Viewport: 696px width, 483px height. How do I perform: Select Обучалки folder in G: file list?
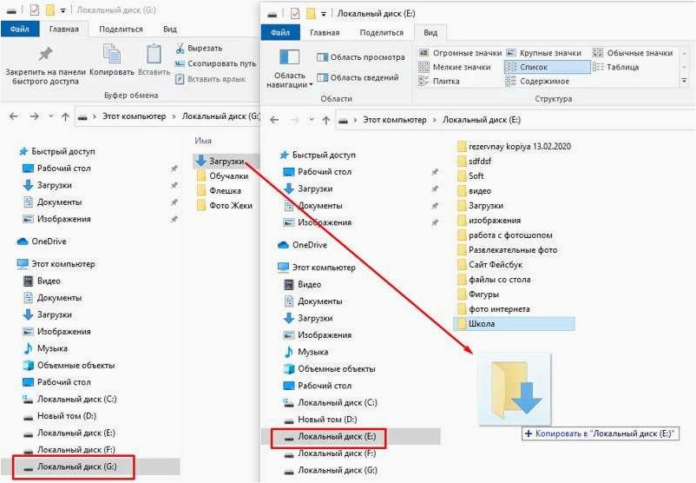pos(222,176)
